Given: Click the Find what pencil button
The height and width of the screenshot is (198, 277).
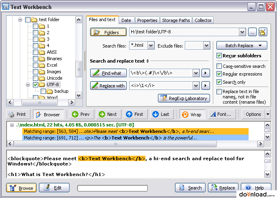Looking at the screenshot, I should coord(108,73).
